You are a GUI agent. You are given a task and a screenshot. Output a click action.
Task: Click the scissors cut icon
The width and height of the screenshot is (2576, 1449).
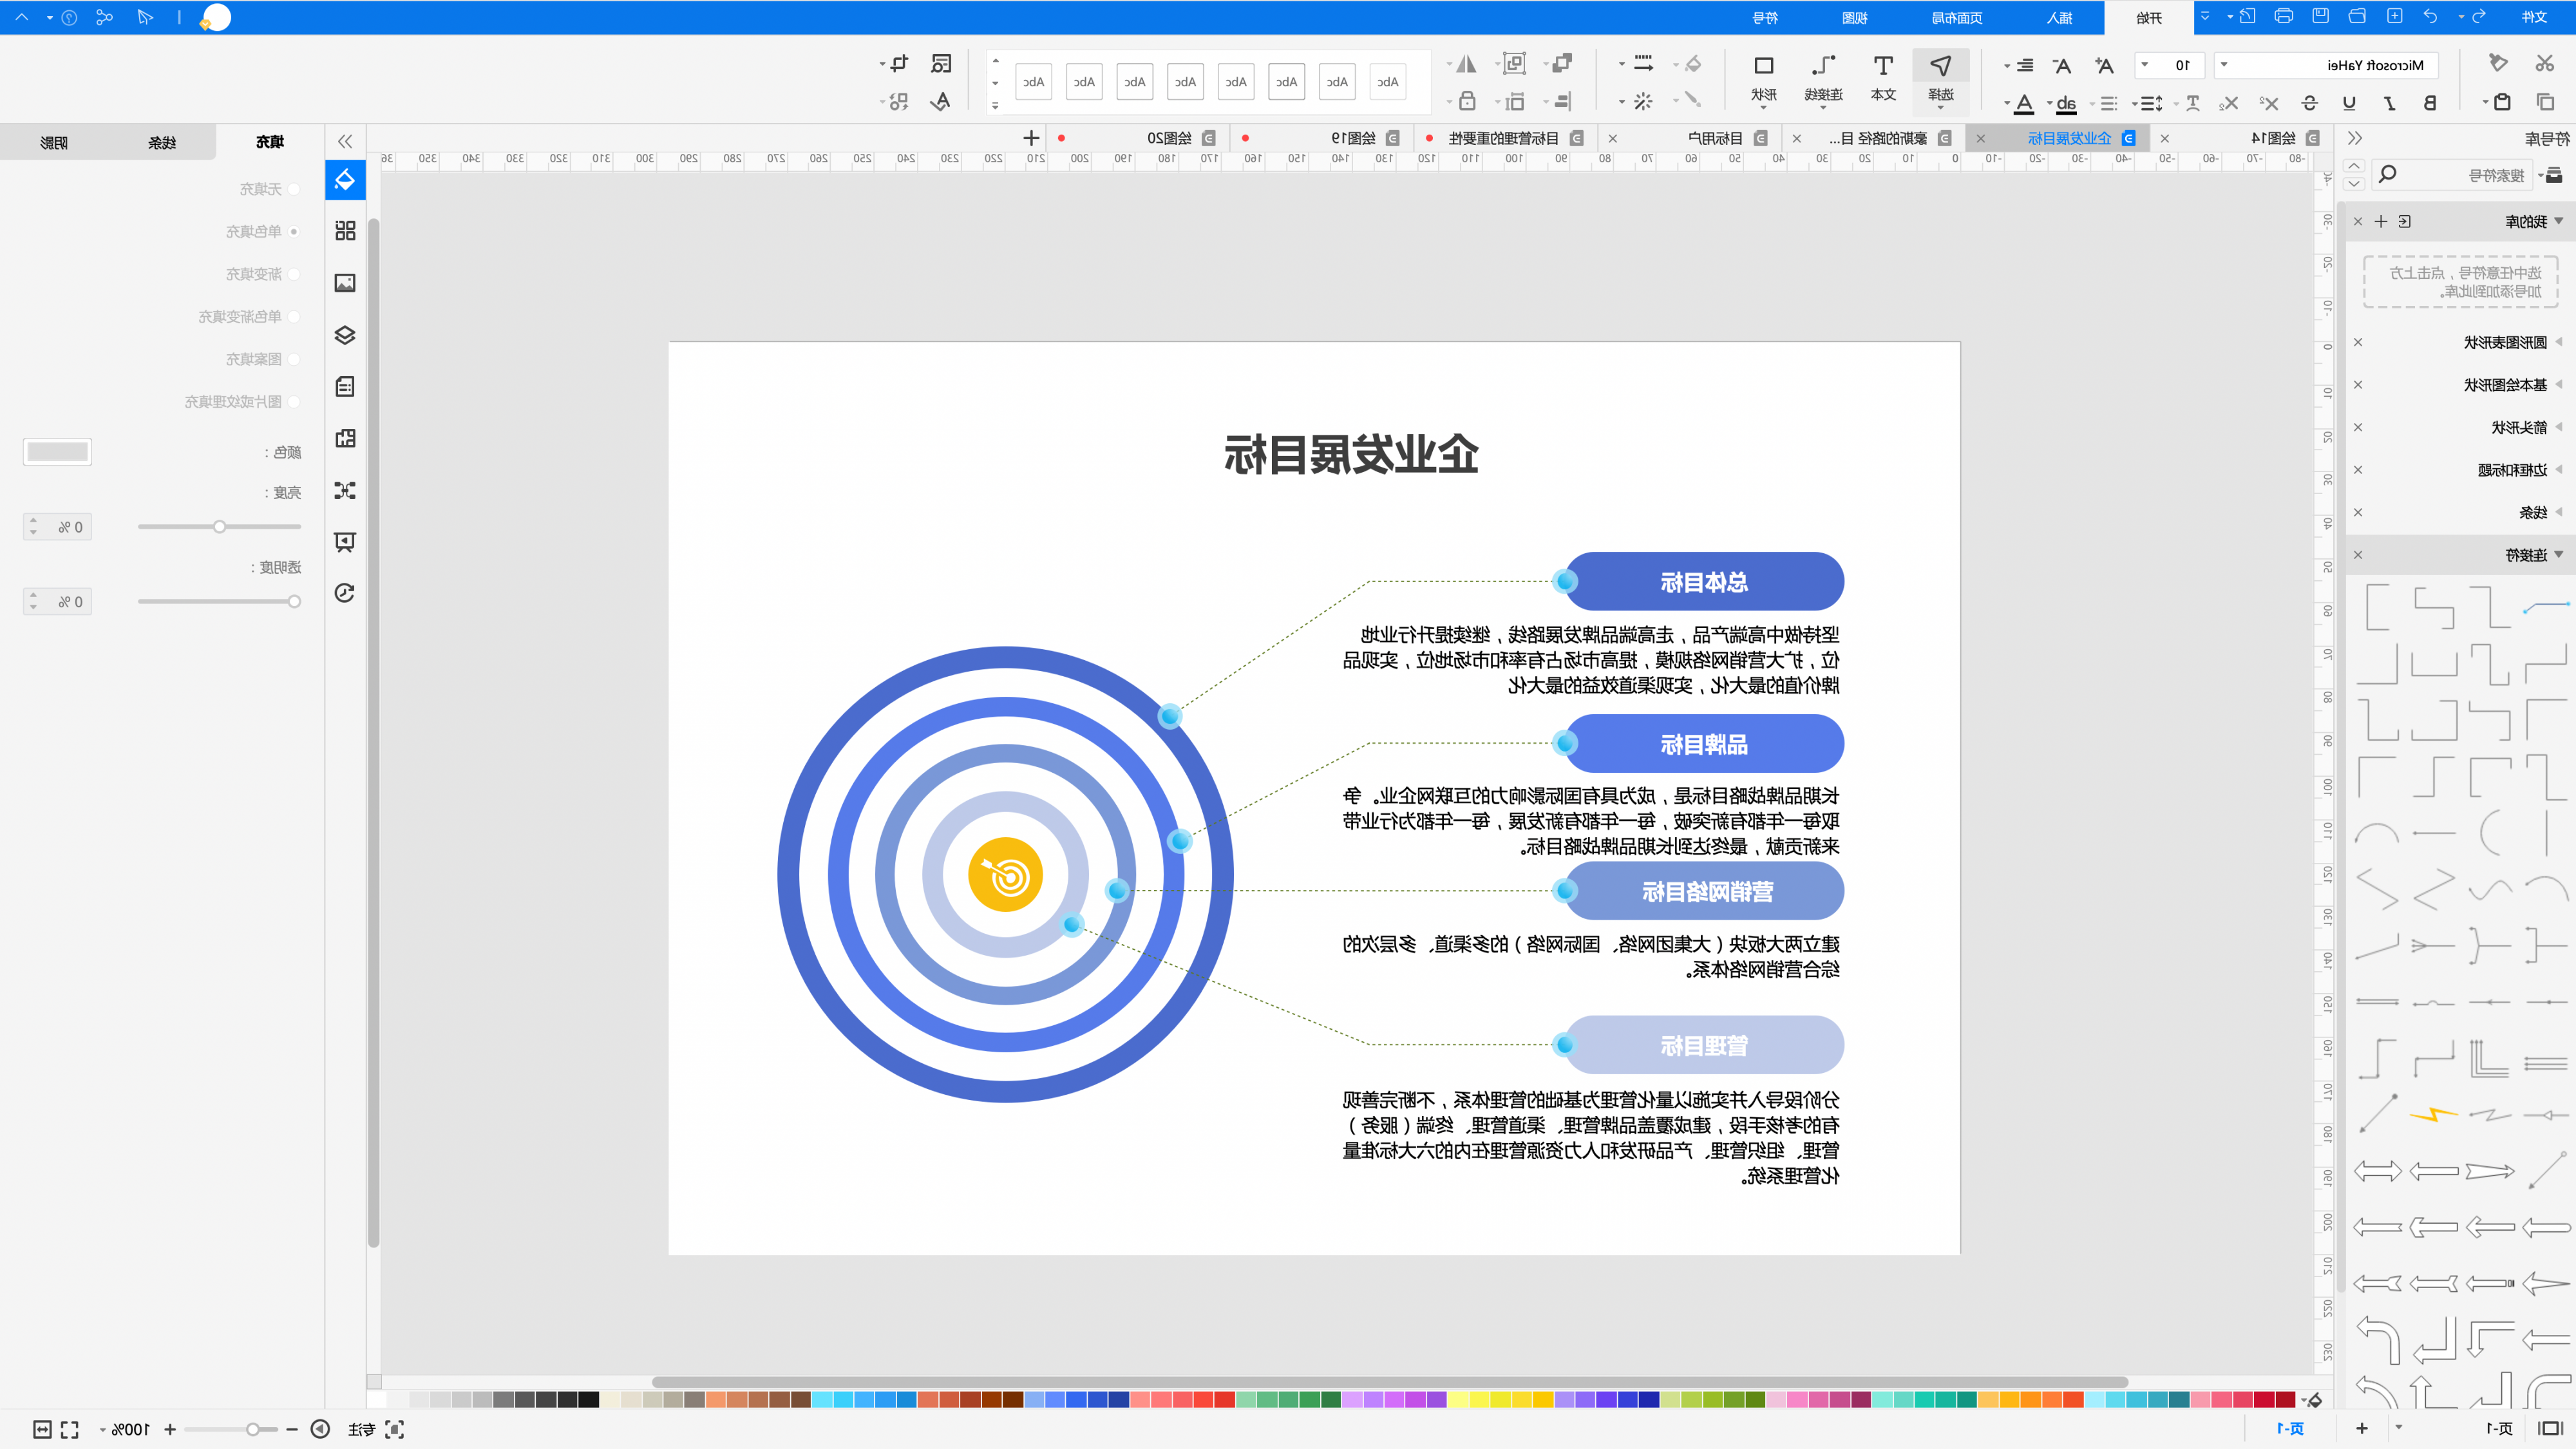2545,64
